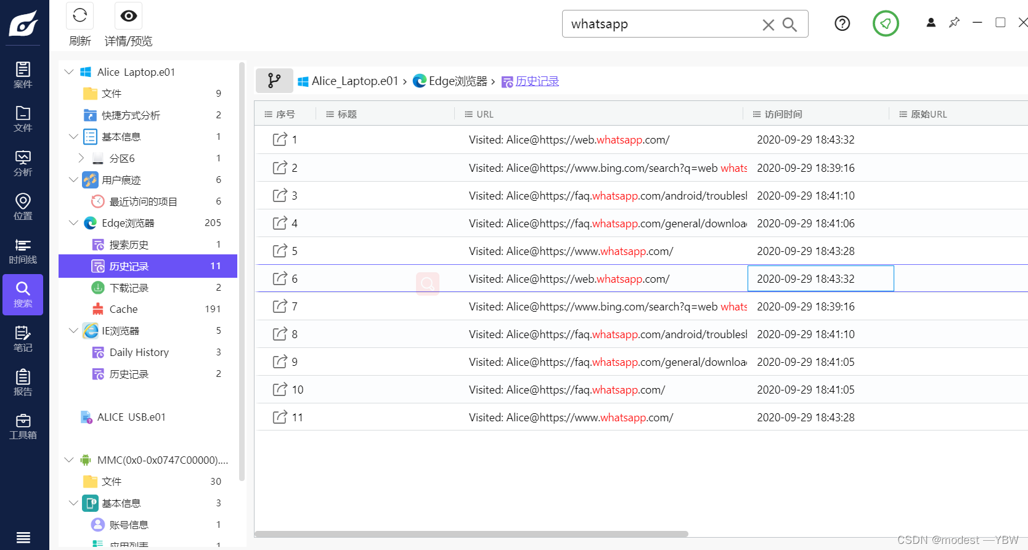Toggle the Details/Preview (详情/预览) eye icon
This screenshot has width=1028, height=550.
129,16
